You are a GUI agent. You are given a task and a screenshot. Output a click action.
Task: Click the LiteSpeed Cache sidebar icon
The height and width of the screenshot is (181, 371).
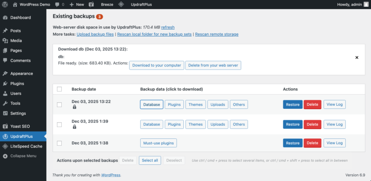[x=5, y=146]
